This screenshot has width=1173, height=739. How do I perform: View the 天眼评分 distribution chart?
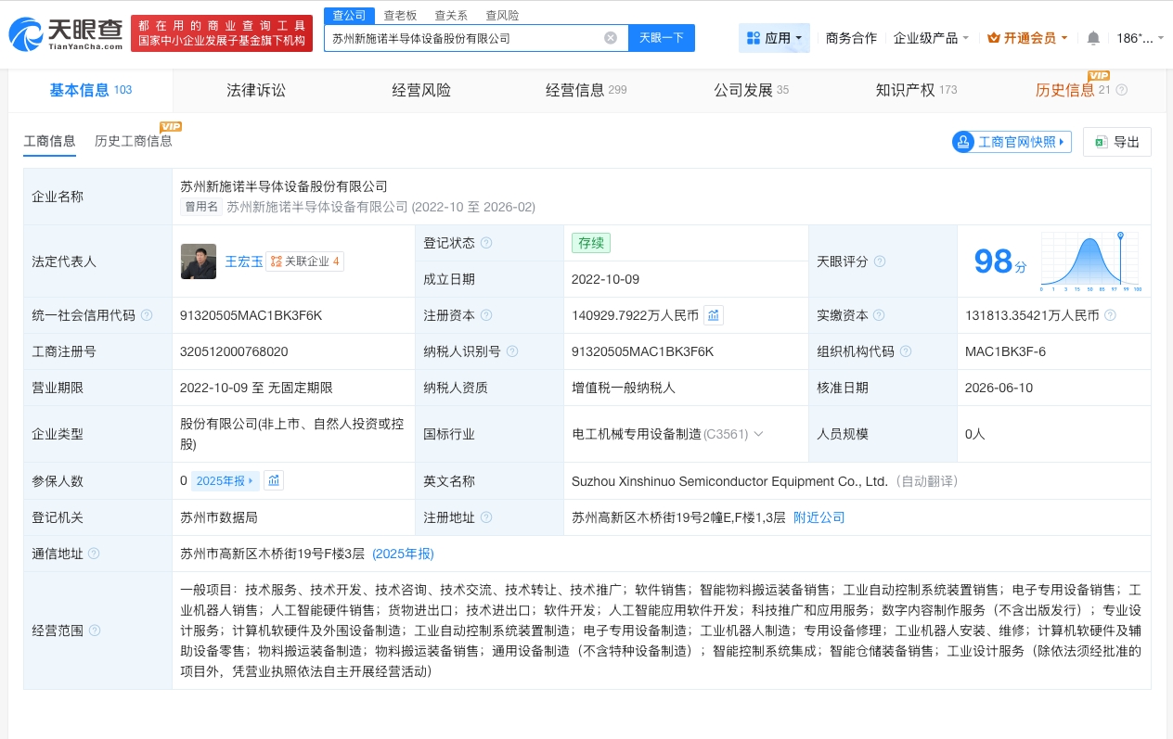pos(1091,261)
